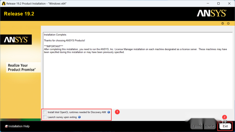
Task: Click the Installation Help book icon
Action: 6,126
